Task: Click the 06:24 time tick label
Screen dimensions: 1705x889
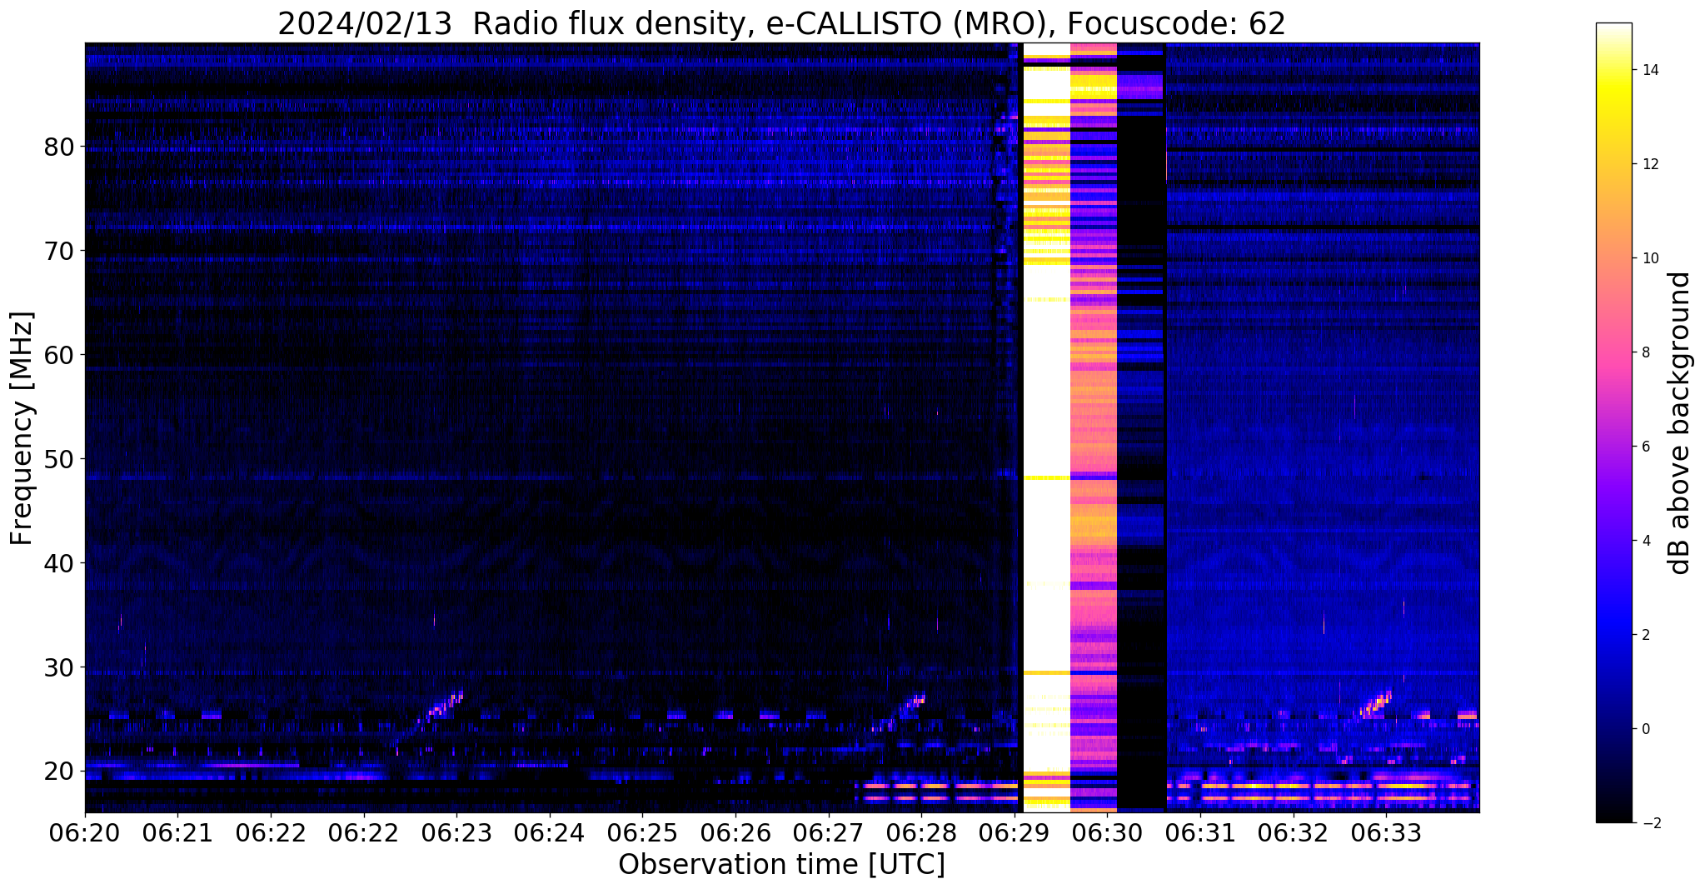Action: pyautogui.click(x=549, y=832)
